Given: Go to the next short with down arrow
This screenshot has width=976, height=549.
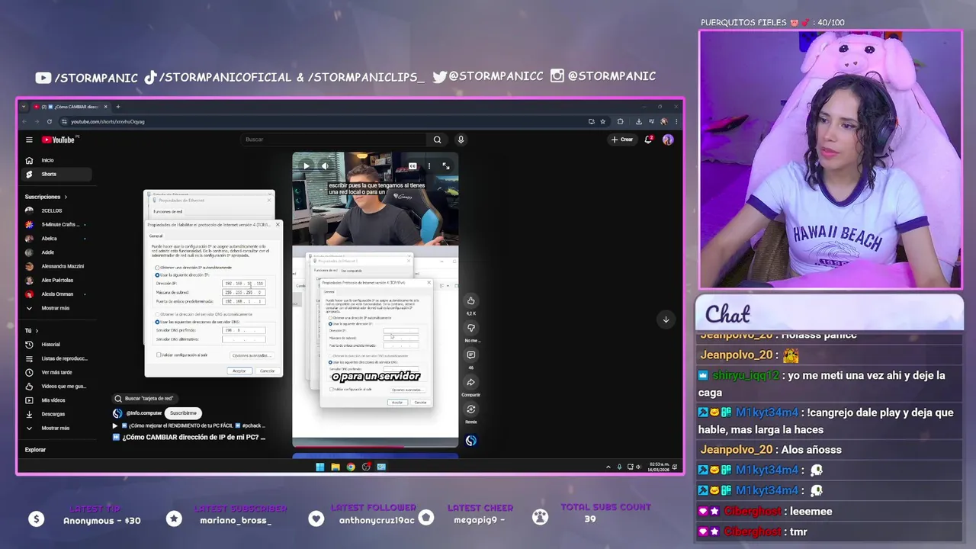Looking at the screenshot, I should tap(666, 319).
